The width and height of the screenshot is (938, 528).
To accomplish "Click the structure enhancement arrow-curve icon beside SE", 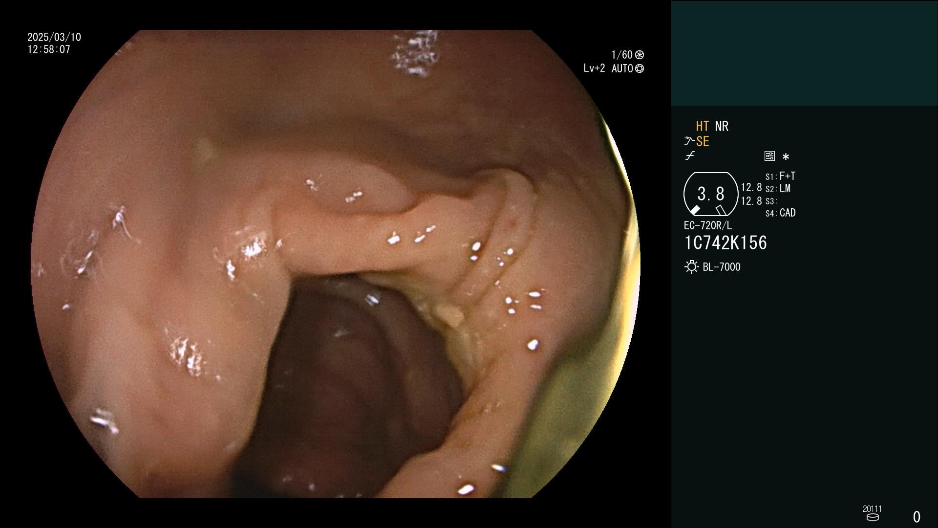I will tap(689, 141).
